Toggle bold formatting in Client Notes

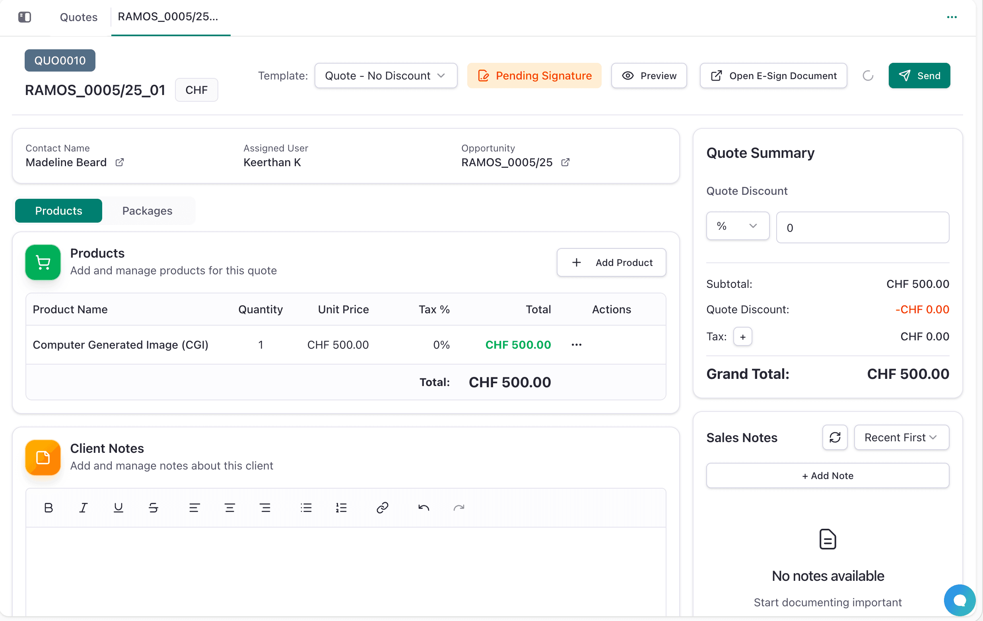click(x=49, y=508)
